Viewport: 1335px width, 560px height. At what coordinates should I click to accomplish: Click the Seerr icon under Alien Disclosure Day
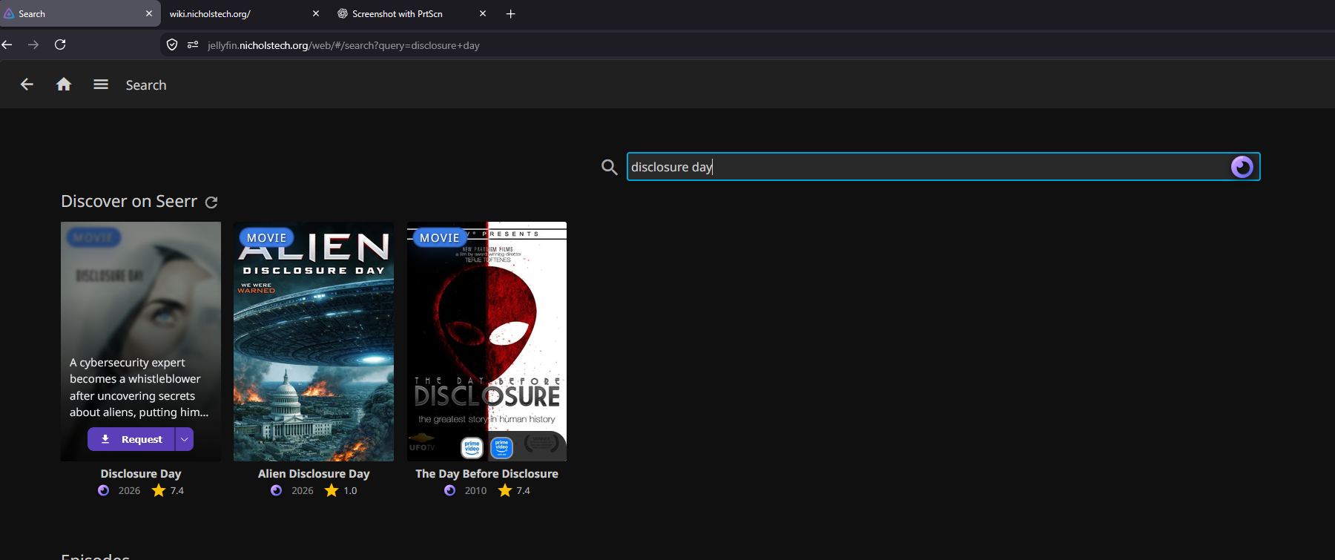tap(277, 490)
